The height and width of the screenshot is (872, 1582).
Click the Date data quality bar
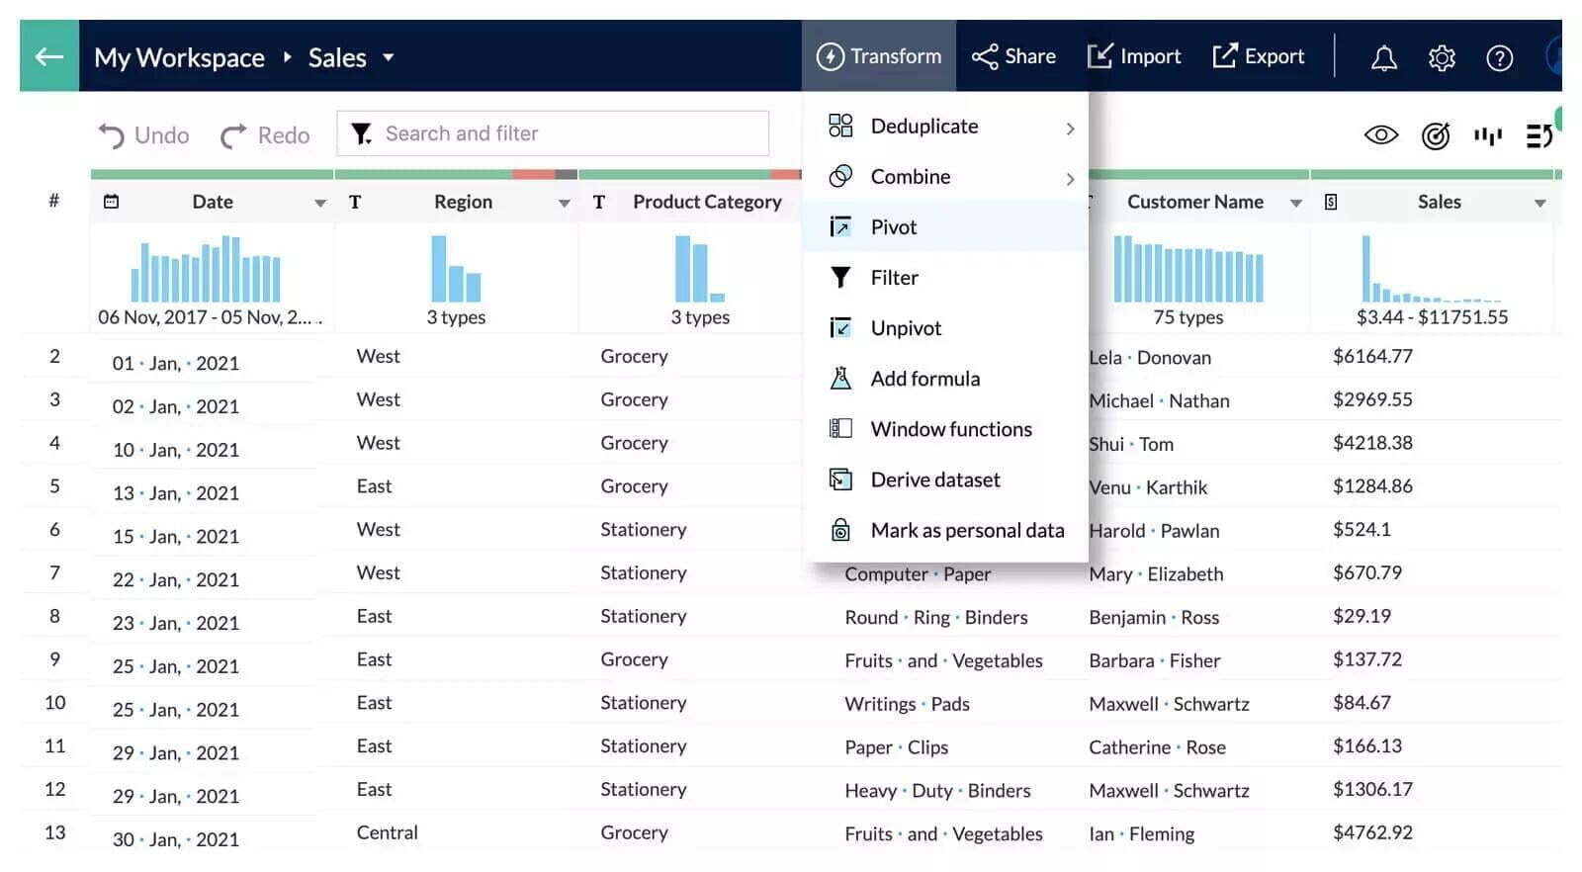(x=212, y=174)
